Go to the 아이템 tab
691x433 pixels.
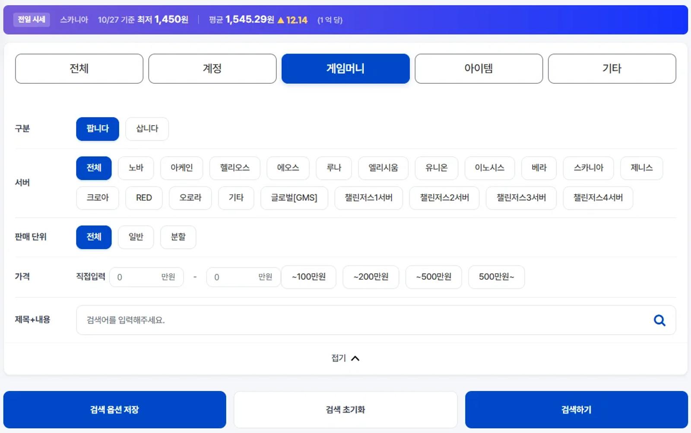(479, 69)
